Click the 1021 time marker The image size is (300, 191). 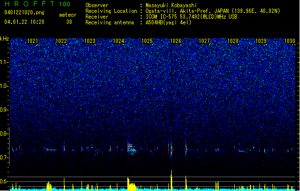(32, 41)
